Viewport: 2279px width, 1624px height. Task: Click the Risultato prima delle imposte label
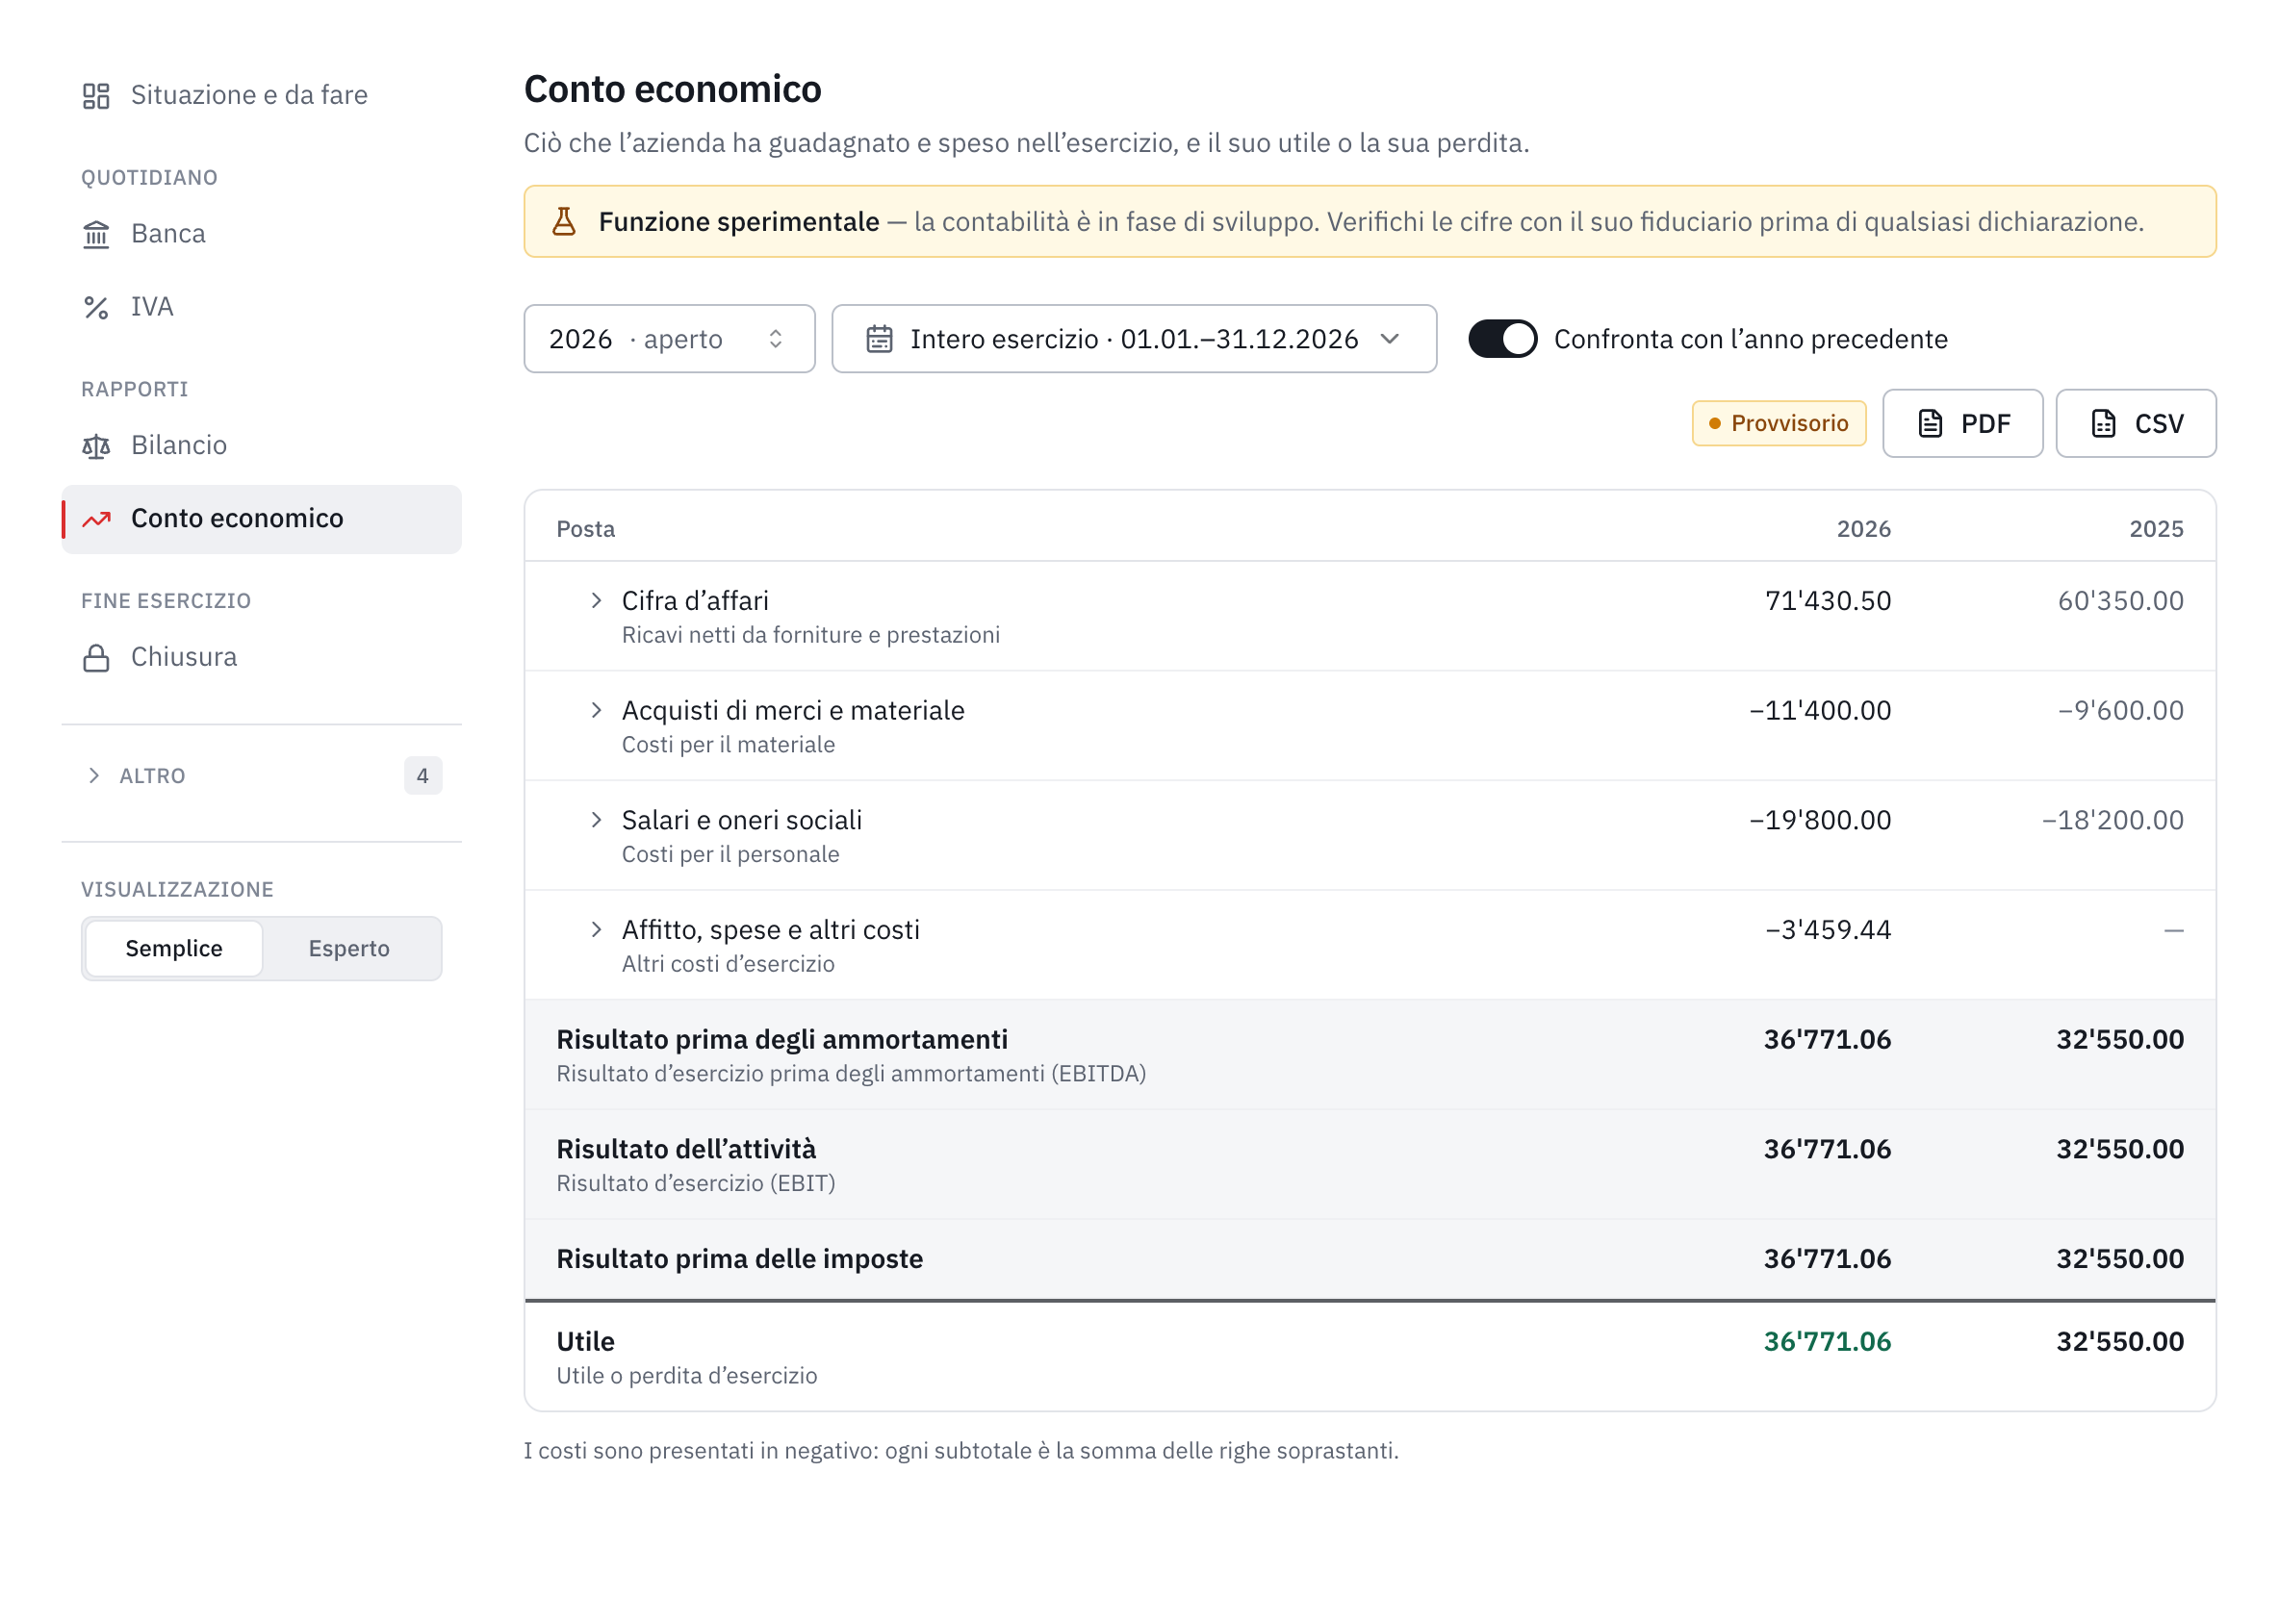740,1259
